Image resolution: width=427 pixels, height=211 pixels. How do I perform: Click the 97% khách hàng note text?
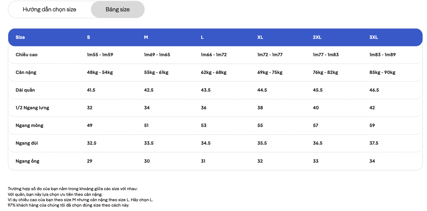tap(69, 205)
